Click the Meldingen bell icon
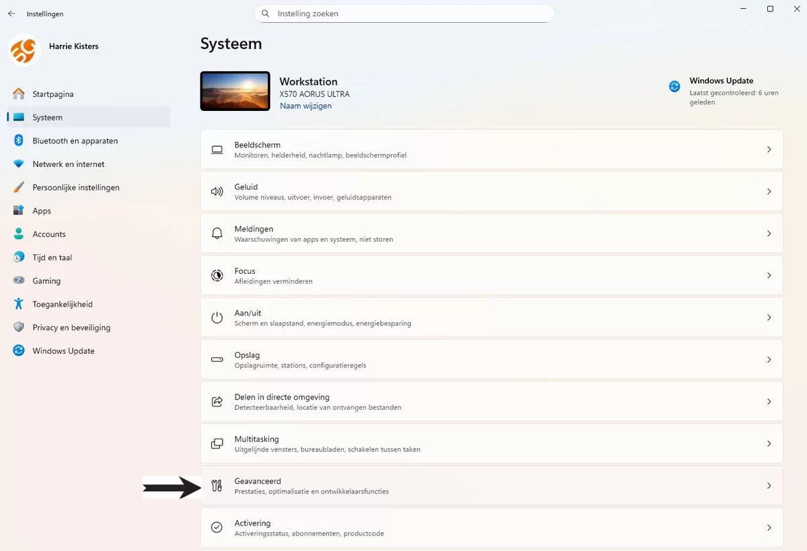807x551 pixels. pyautogui.click(x=217, y=233)
